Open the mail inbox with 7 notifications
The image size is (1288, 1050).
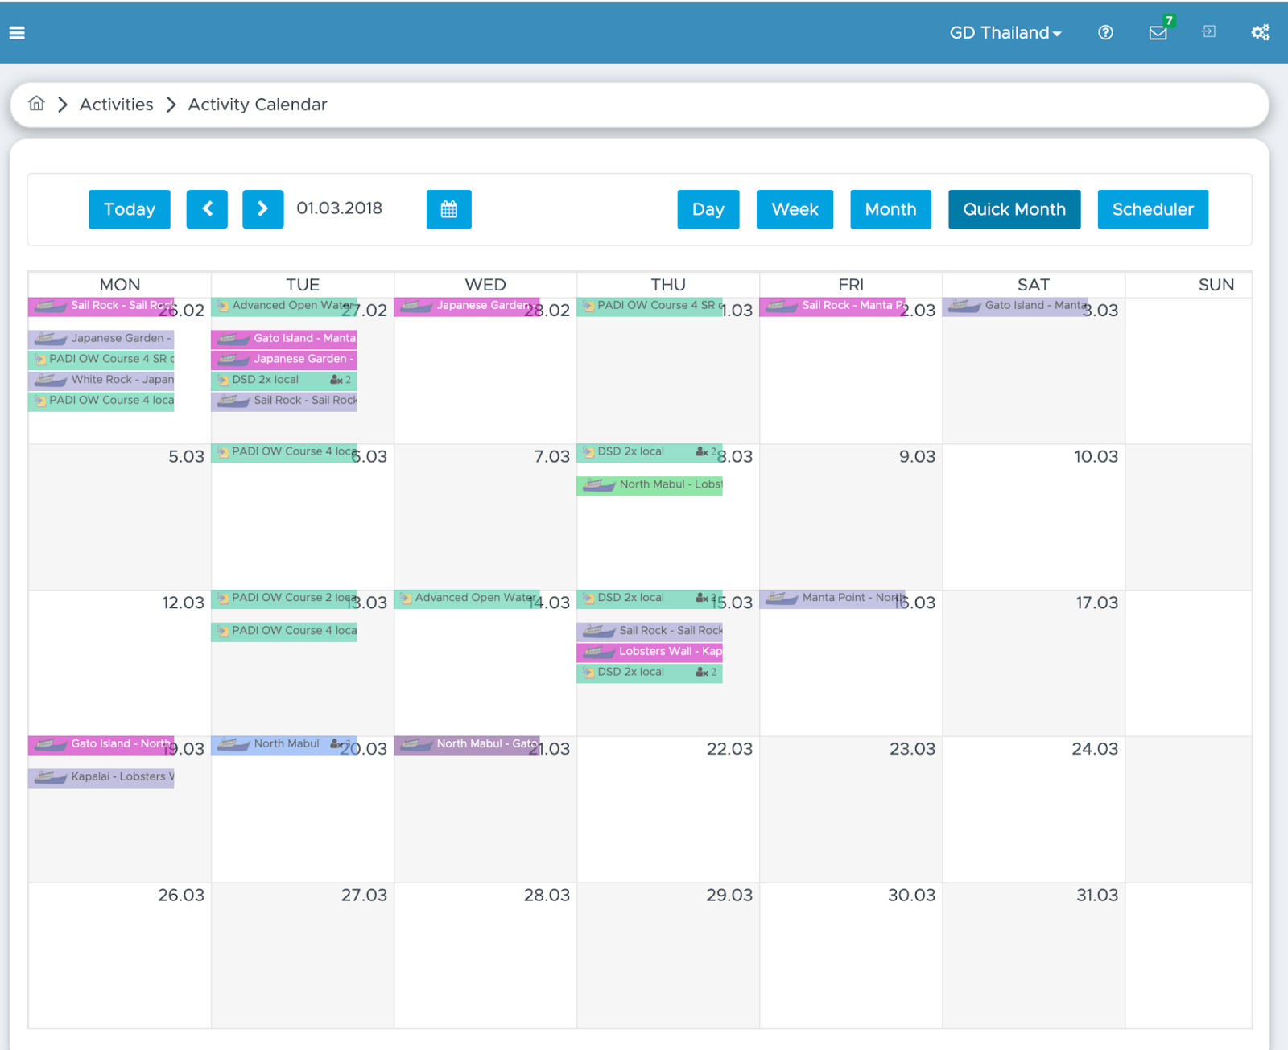click(x=1158, y=32)
